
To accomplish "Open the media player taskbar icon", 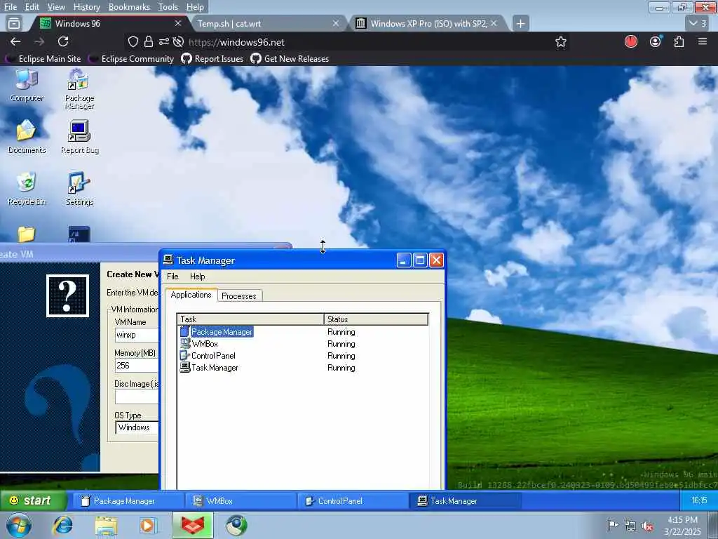I will pos(149,525).
